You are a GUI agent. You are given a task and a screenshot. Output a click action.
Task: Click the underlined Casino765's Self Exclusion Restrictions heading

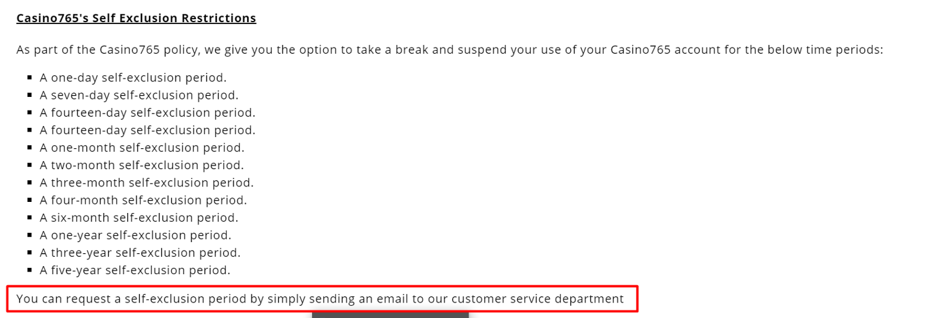[136, 19]
